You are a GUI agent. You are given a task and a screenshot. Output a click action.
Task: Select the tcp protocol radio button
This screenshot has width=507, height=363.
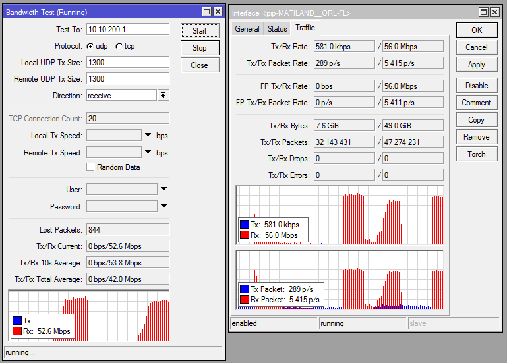pos(119,47)
